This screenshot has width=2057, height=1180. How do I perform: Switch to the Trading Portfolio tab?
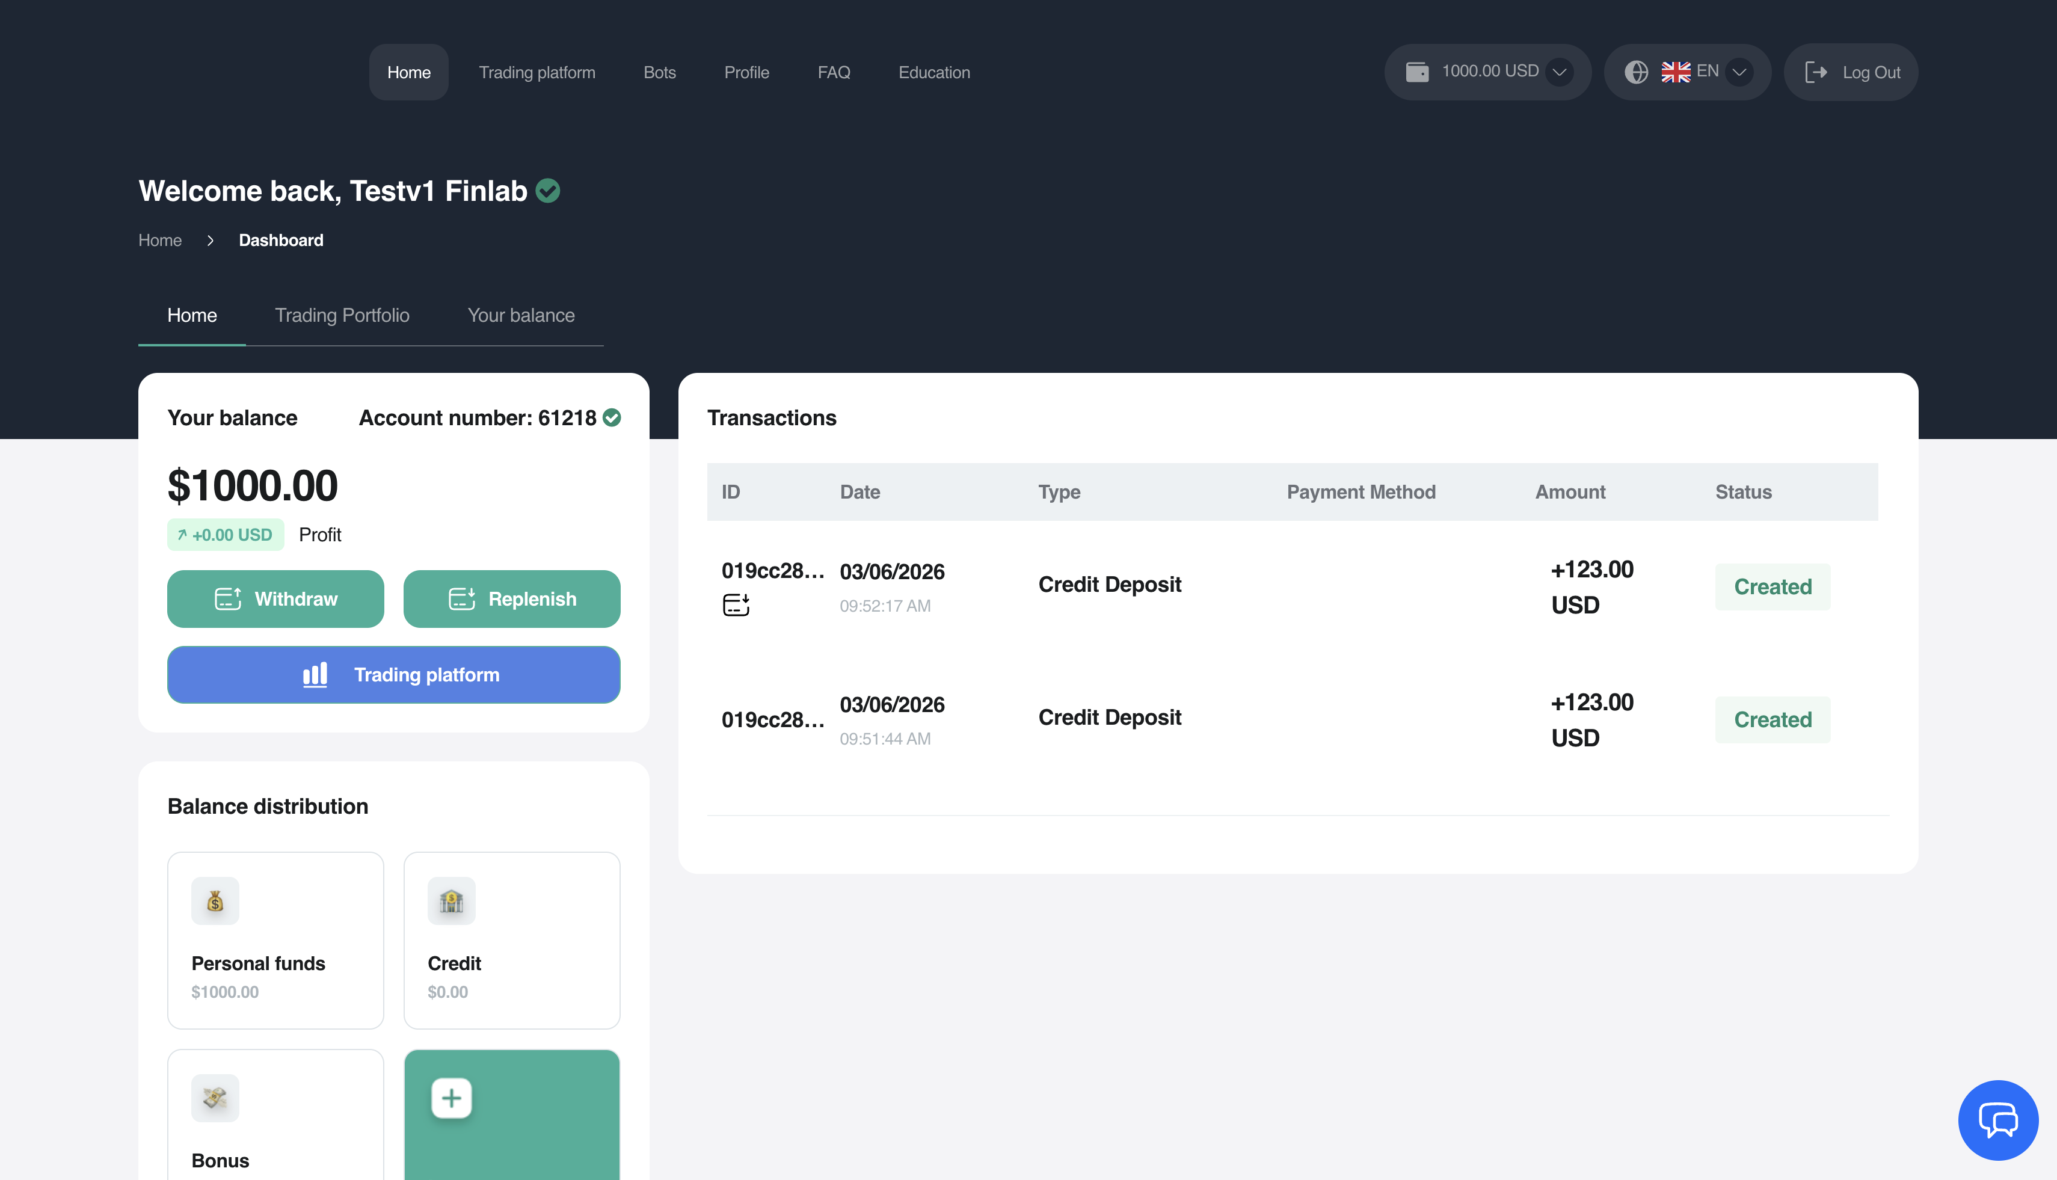342,315
